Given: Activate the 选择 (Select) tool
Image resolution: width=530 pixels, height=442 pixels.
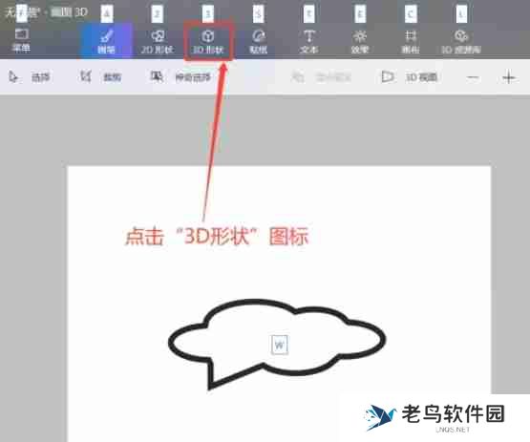Looking at the screenshot, I should click(29, 77).
